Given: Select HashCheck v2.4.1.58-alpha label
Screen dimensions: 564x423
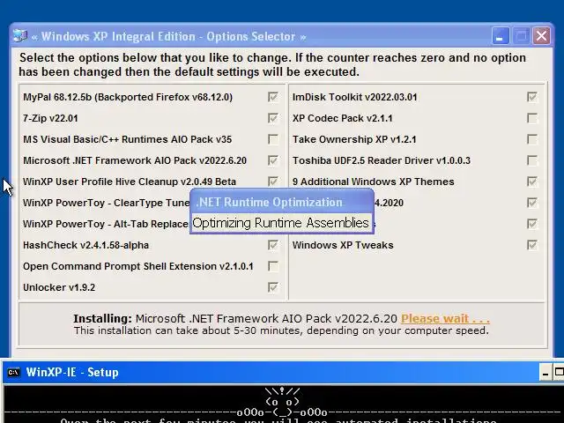Looking at the screenshot, I should pyautogui.click(x=86, y=245).
